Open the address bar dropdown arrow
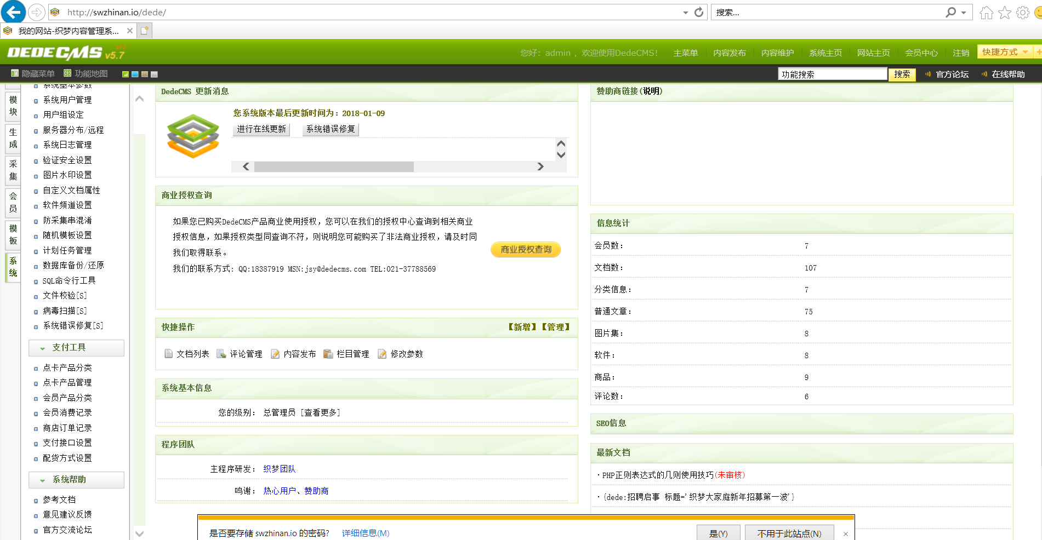 pyautogui.click(x=685, y=13)
